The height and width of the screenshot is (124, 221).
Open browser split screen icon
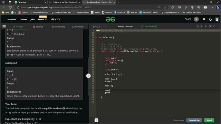coord(179,7)
